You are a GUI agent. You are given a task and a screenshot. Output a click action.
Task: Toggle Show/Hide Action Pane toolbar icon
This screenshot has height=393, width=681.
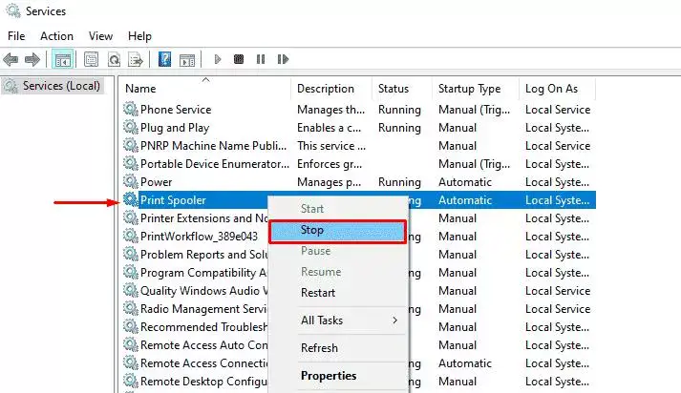pyautogui.click(x=187, y=60)
